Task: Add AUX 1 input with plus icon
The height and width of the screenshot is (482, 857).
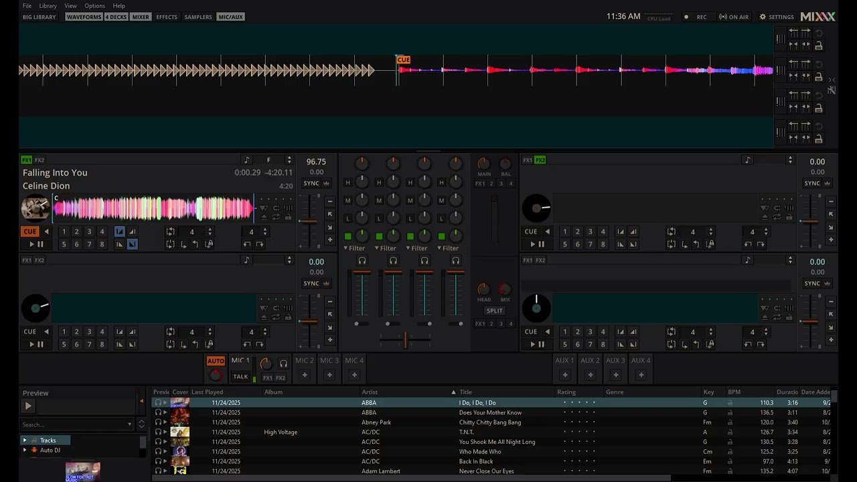Action: tap(564, 375)
